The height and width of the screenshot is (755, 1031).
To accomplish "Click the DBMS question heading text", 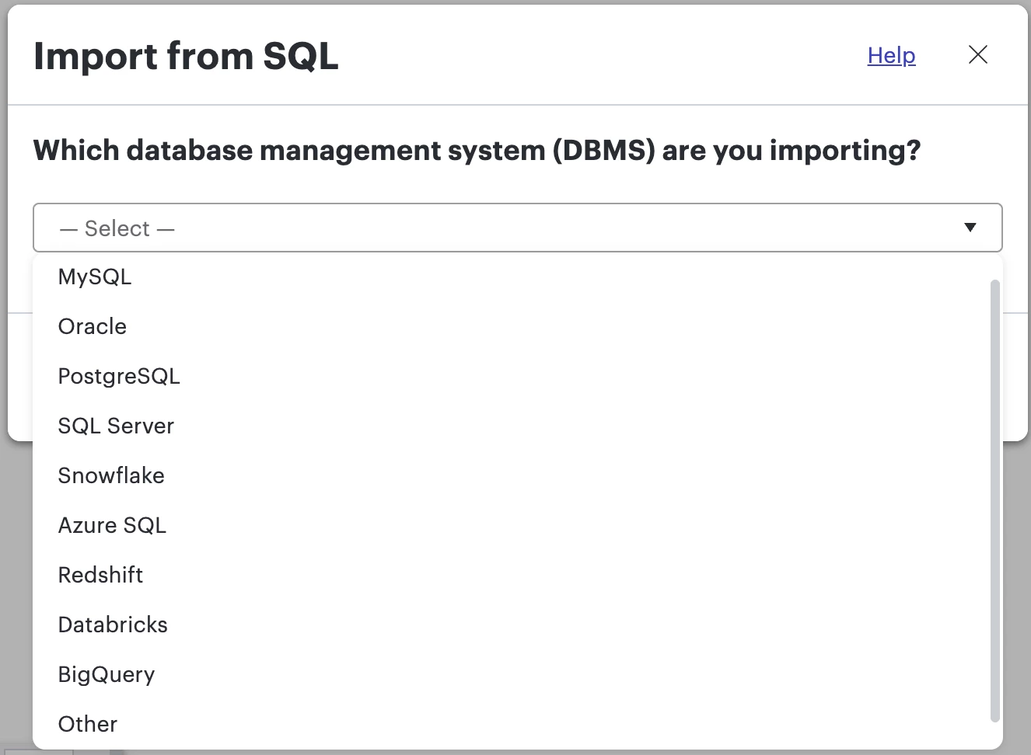I will pyautogui.click(x=477, y=150).
